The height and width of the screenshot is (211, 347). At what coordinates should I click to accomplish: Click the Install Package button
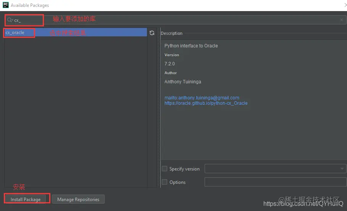pyautogui.click(x=26, y=199)
